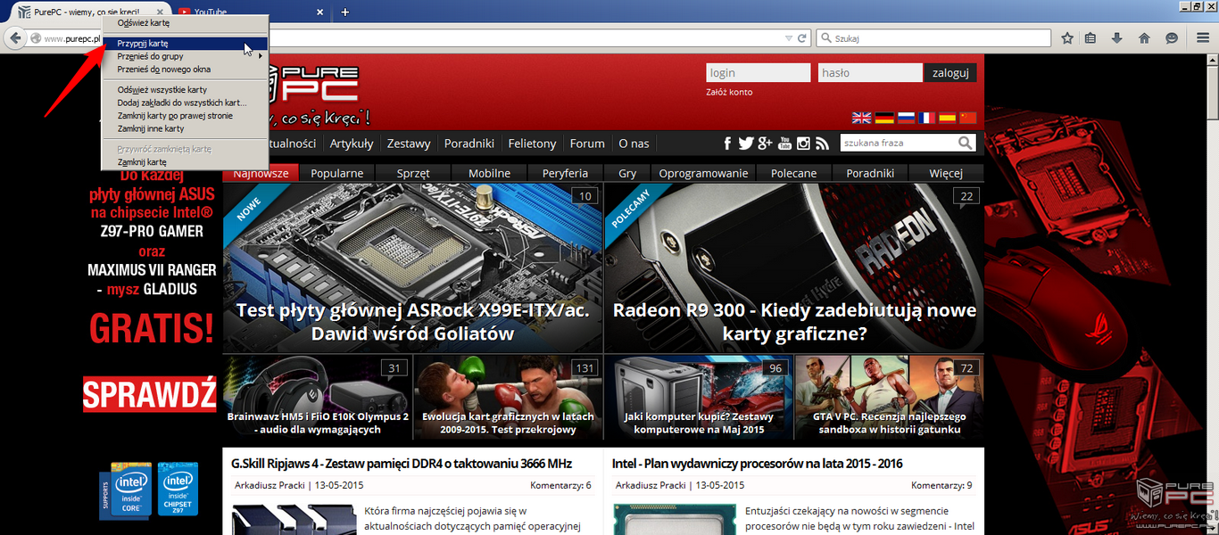Follow the "Załóż konto" link
Viewport: 1219px width, 535px height.
click(x=729, y=92)
